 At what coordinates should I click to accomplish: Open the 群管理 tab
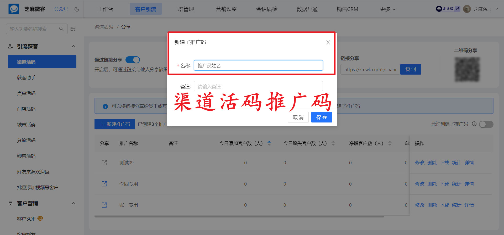186,9
